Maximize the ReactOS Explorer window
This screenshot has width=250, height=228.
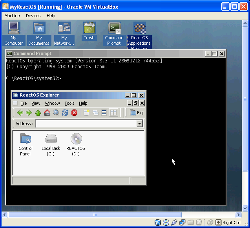(134, 95)
